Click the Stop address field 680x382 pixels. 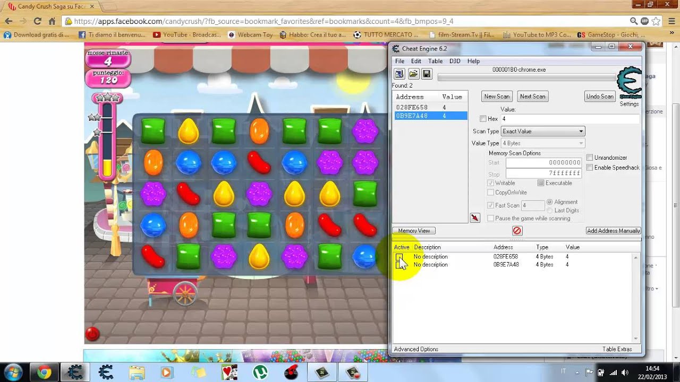(x=543, y=173)
